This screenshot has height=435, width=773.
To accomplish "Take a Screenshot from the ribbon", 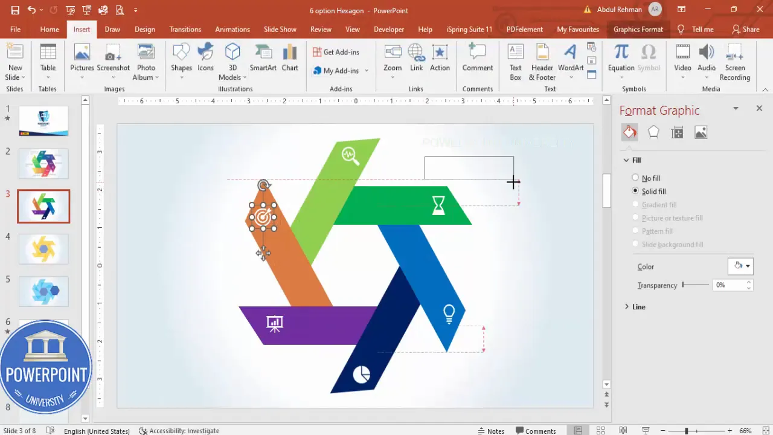I will (x=113, y=62).
